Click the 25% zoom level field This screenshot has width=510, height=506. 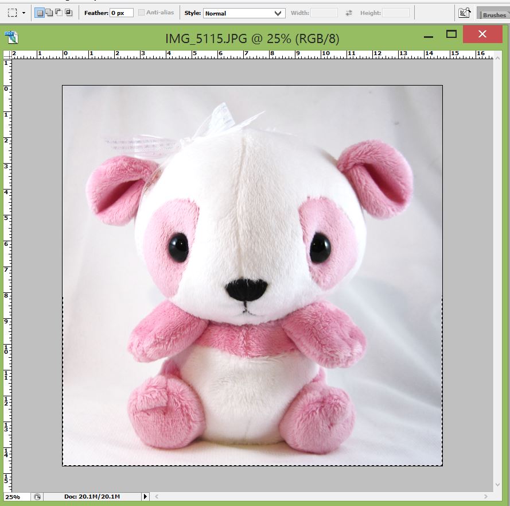[13, 496]
